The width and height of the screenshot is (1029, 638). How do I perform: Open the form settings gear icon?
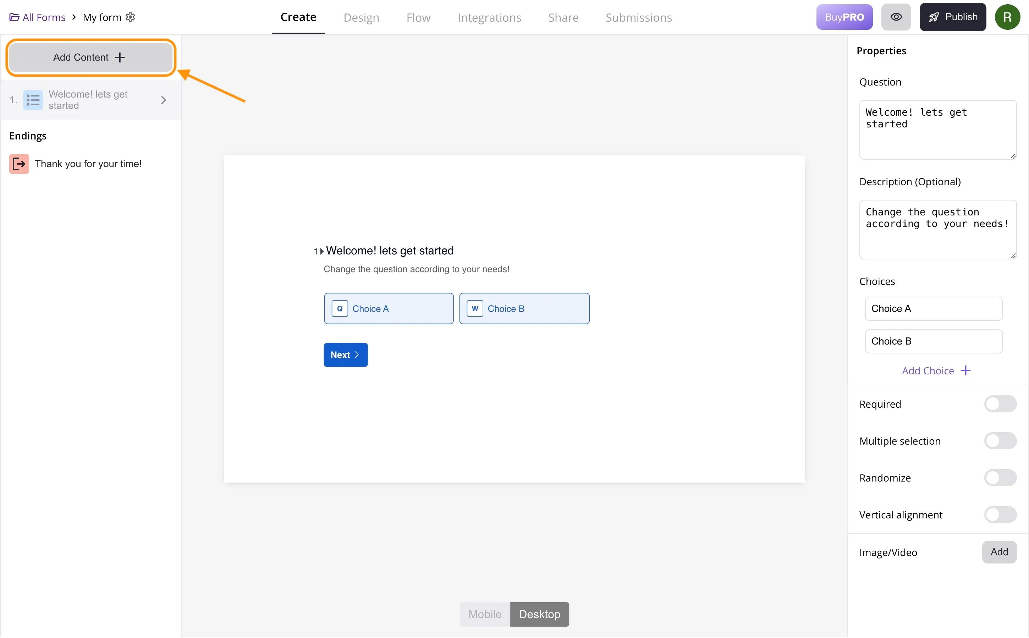(130, 17)
